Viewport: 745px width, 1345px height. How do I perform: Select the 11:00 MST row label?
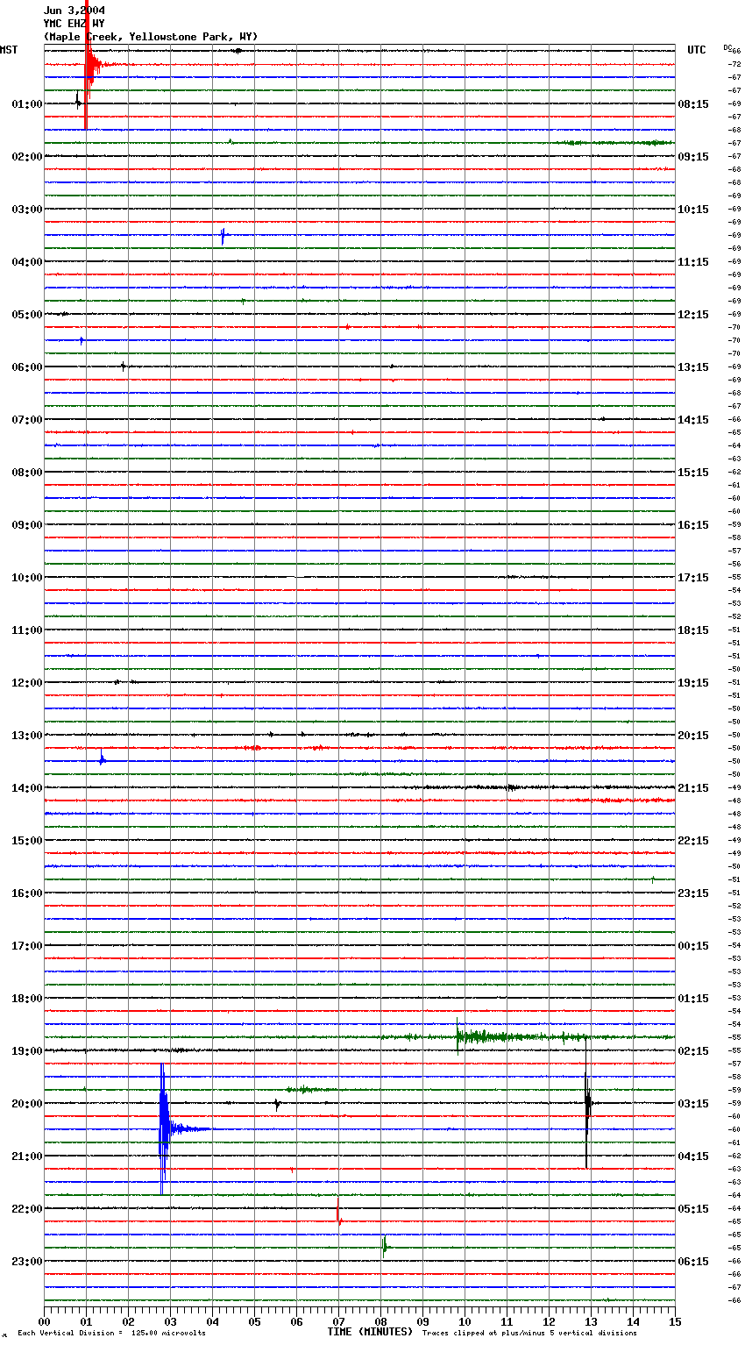click(x=26, y=630)
